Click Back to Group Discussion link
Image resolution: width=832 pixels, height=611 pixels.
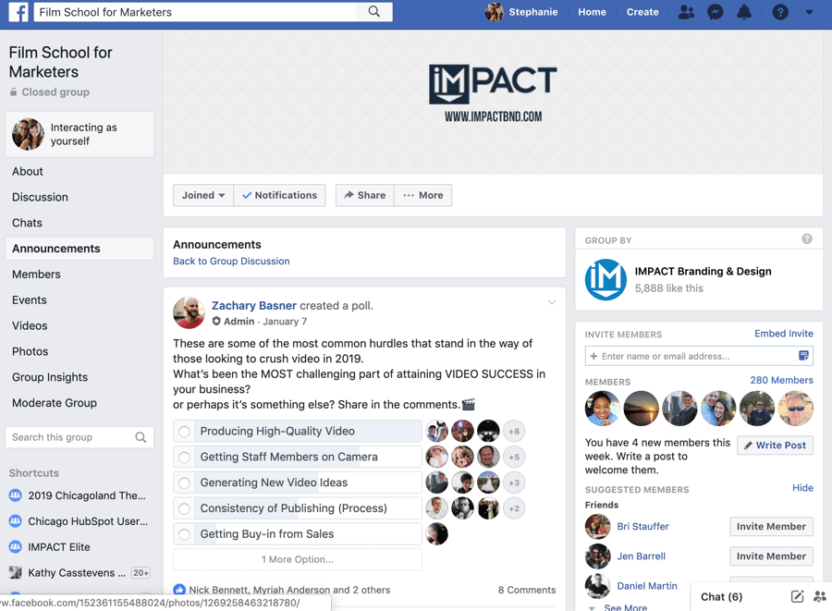click(x=231, y=261)
